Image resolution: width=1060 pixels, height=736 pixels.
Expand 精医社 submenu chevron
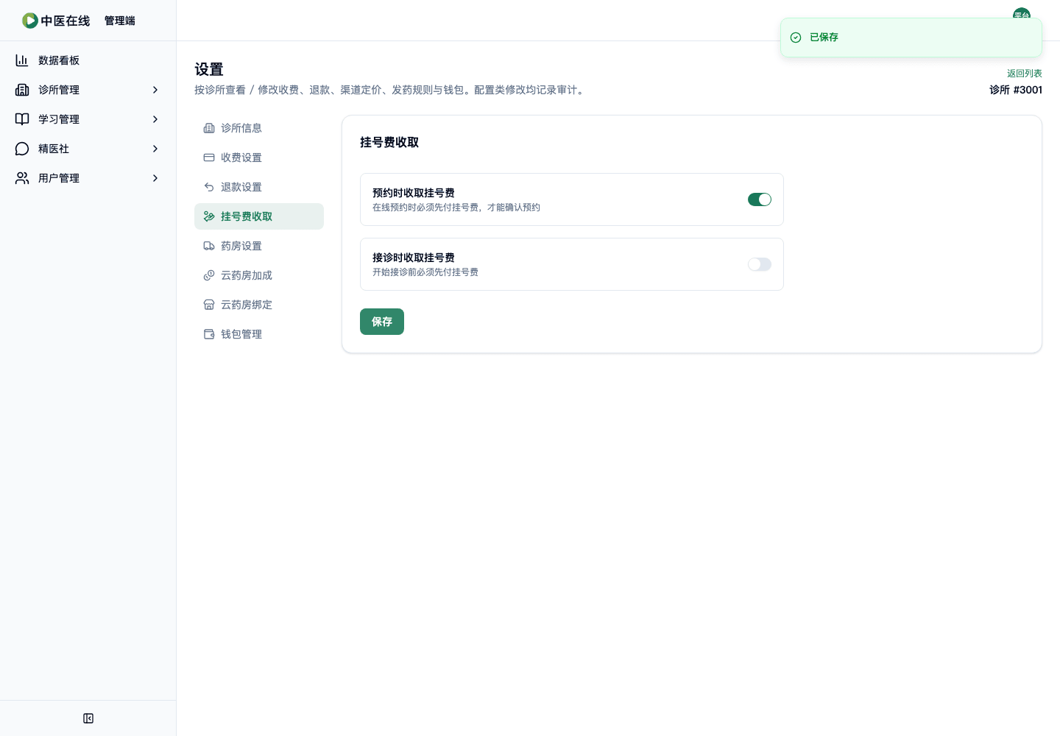pyautogui.click(x=155, y=149)
